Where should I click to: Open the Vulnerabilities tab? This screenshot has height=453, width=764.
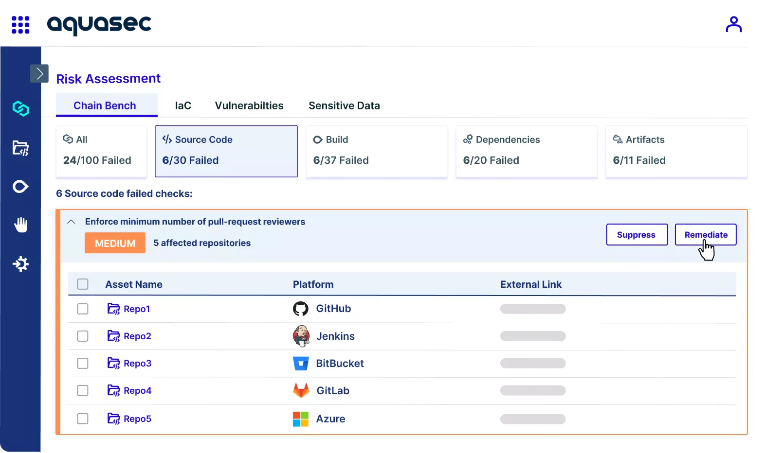coord(249,105)
